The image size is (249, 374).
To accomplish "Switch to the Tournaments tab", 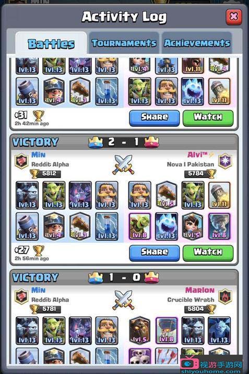I will (x=124, y=43).
